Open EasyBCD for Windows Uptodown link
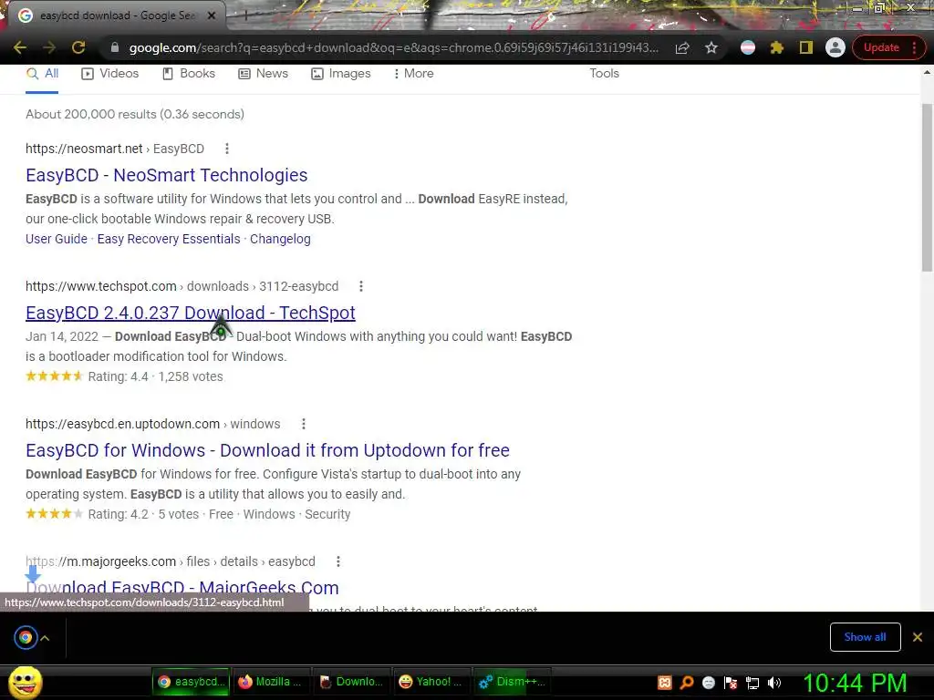 point(267,450)
